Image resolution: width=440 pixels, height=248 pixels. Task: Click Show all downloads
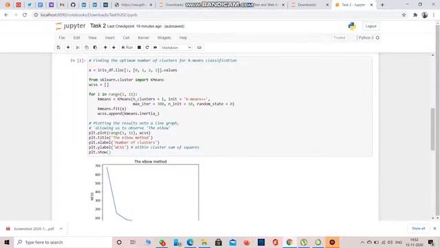click(x=418, y=229)
